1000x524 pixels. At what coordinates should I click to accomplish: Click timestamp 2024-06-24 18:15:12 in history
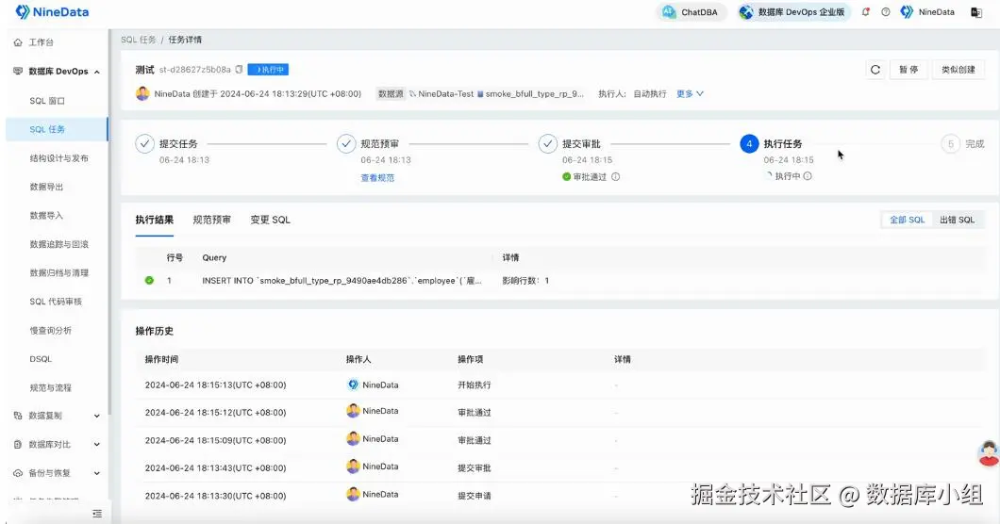tap(215, 413)
